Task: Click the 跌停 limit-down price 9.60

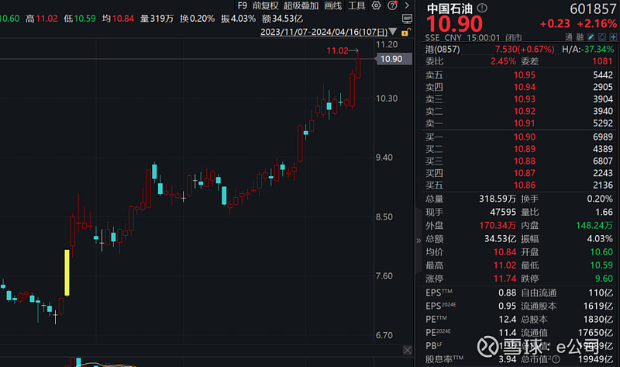Action: click(x=604, y=279)
